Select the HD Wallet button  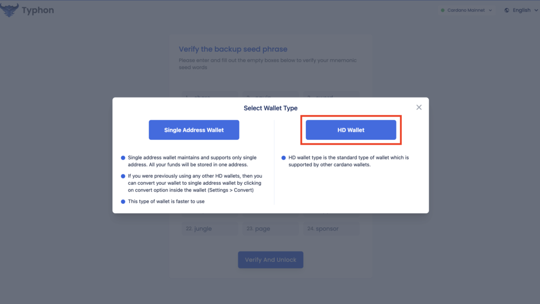click(x=351, y=130)
